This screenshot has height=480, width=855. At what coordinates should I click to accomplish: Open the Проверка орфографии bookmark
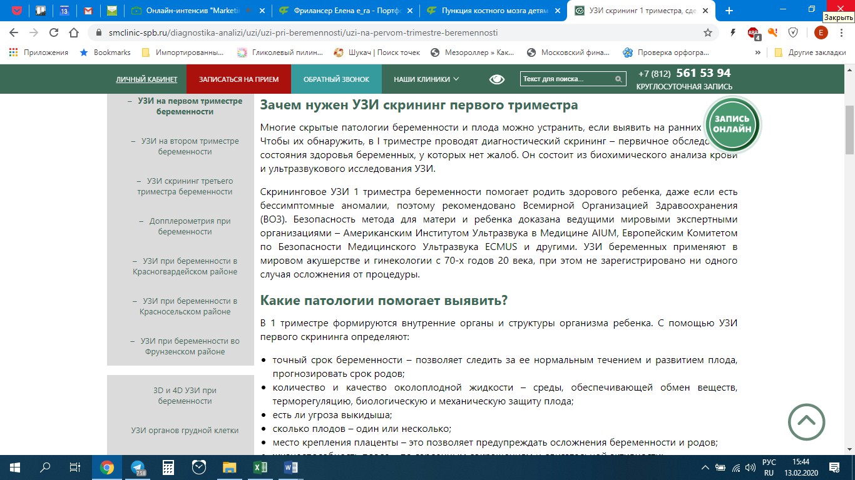point(666,52)
